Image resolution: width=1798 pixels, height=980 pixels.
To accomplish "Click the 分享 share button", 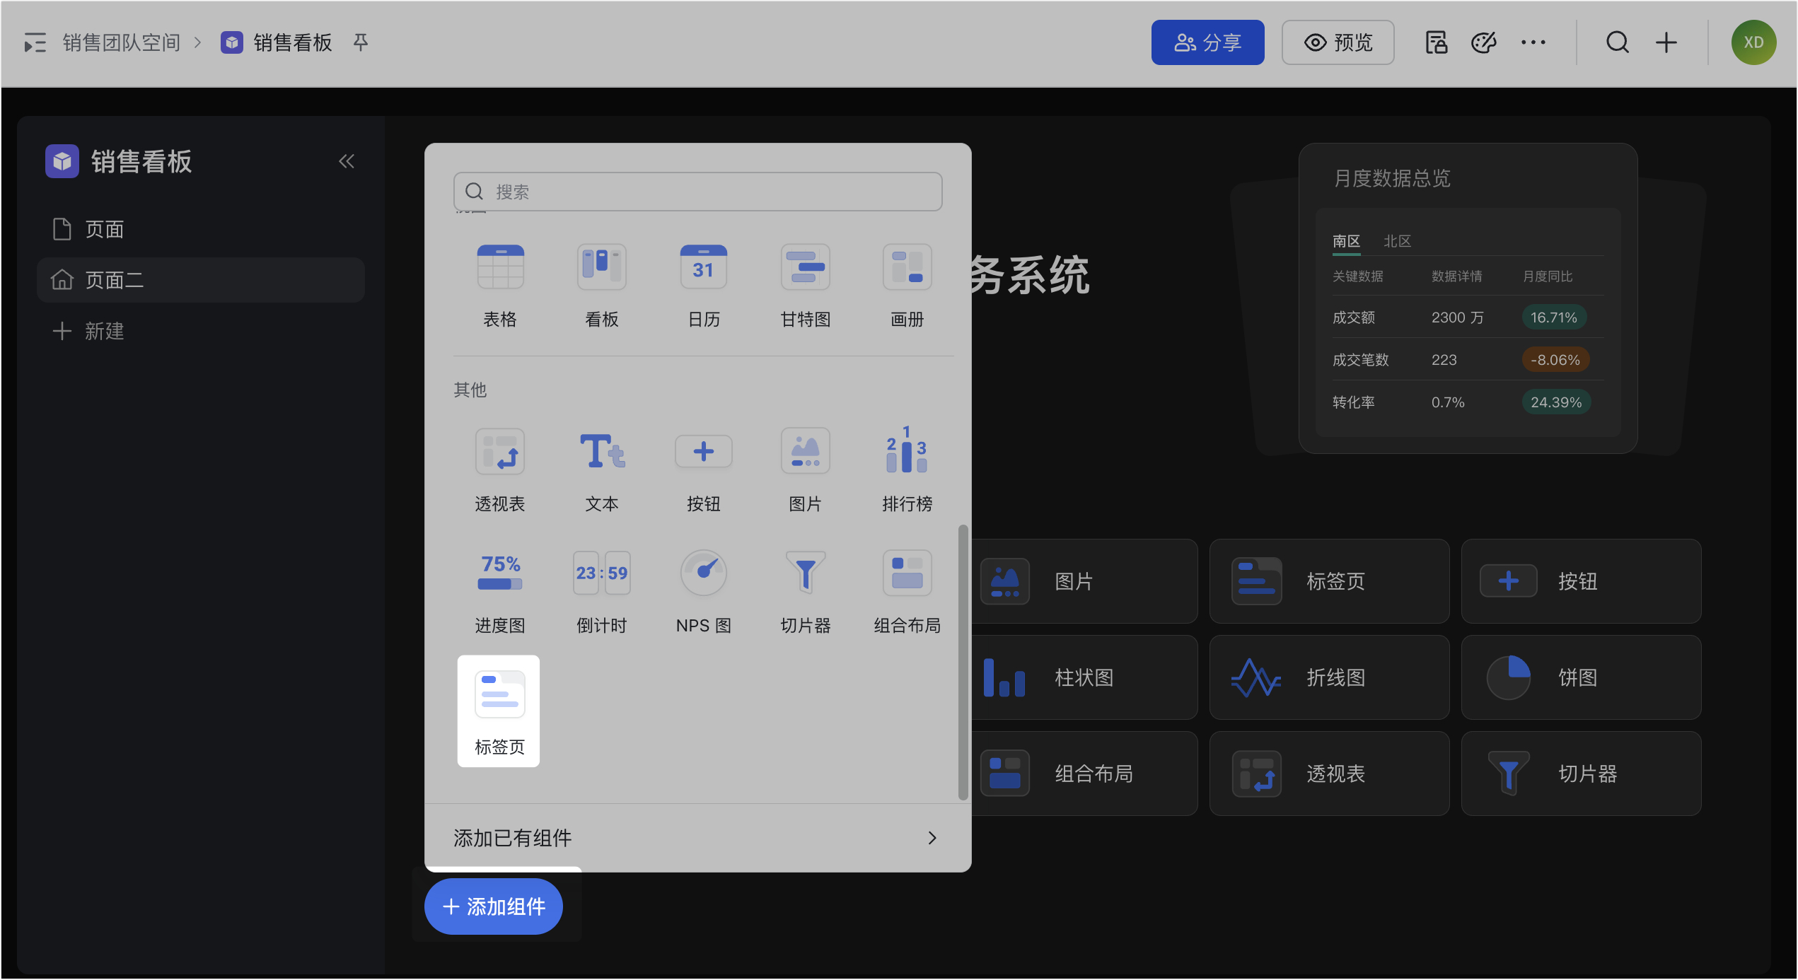I will pyautogui.click(x=1207, y=42).
